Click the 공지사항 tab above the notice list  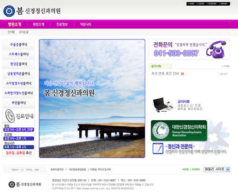pos(160,66)
